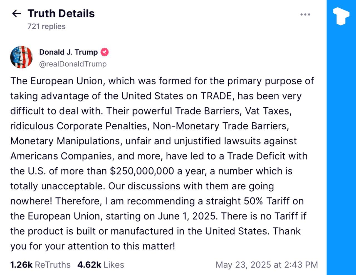The width and height of the screenshot is (356, 275).
Task: Click the red verified badge
Action: point(105,52)
